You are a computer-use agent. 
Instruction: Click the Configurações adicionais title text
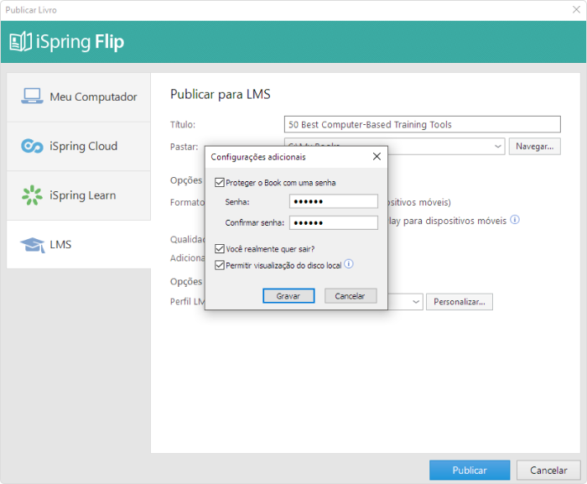(258, 157)
